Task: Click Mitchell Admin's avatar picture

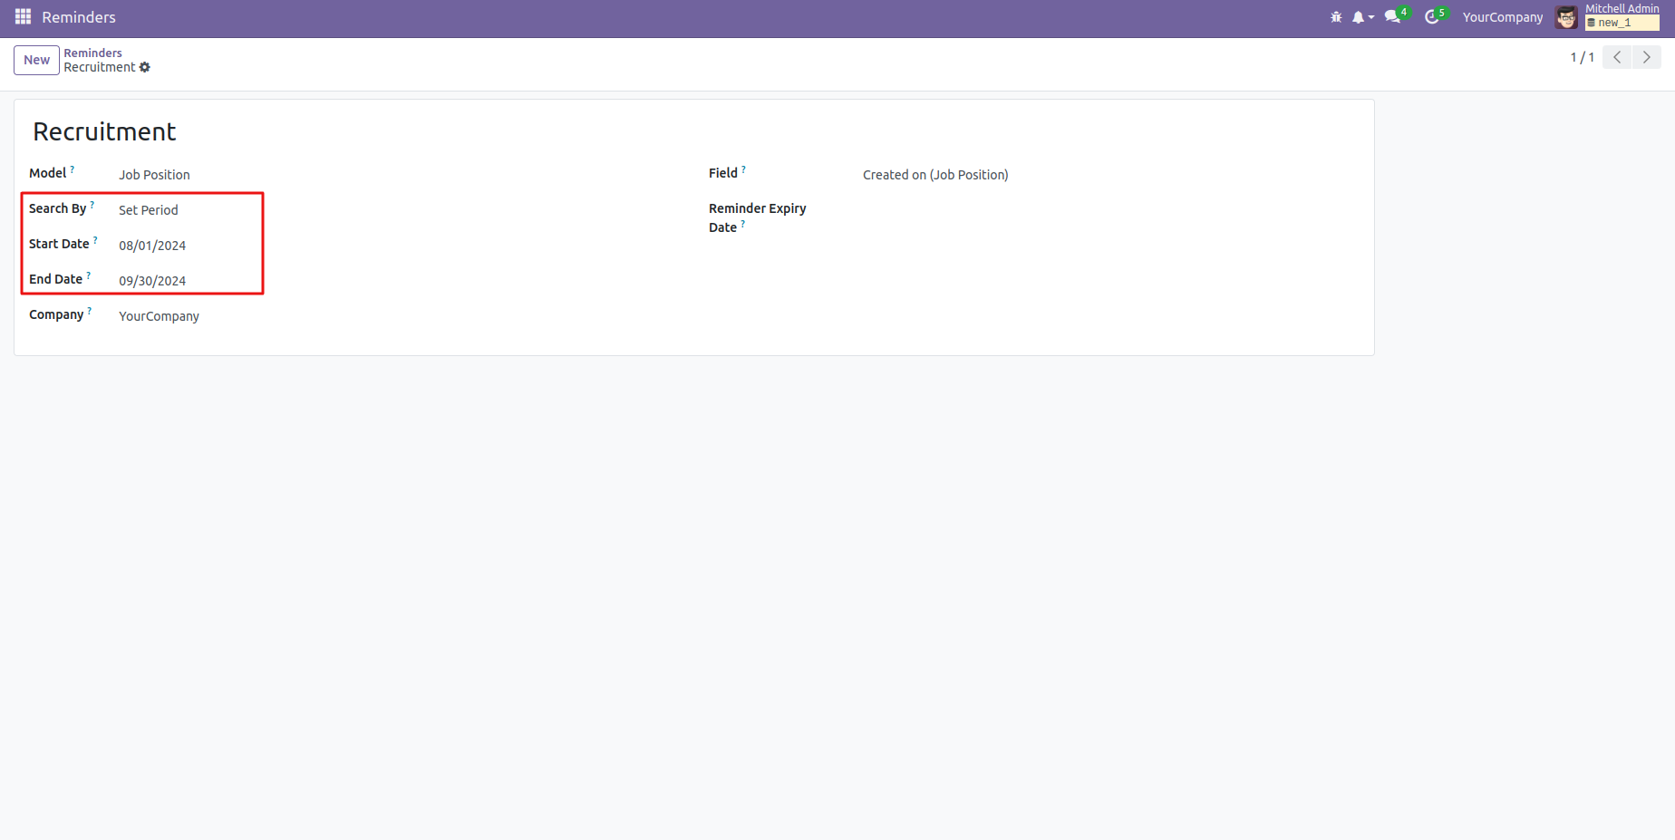Action: [x=1566, y=17]
